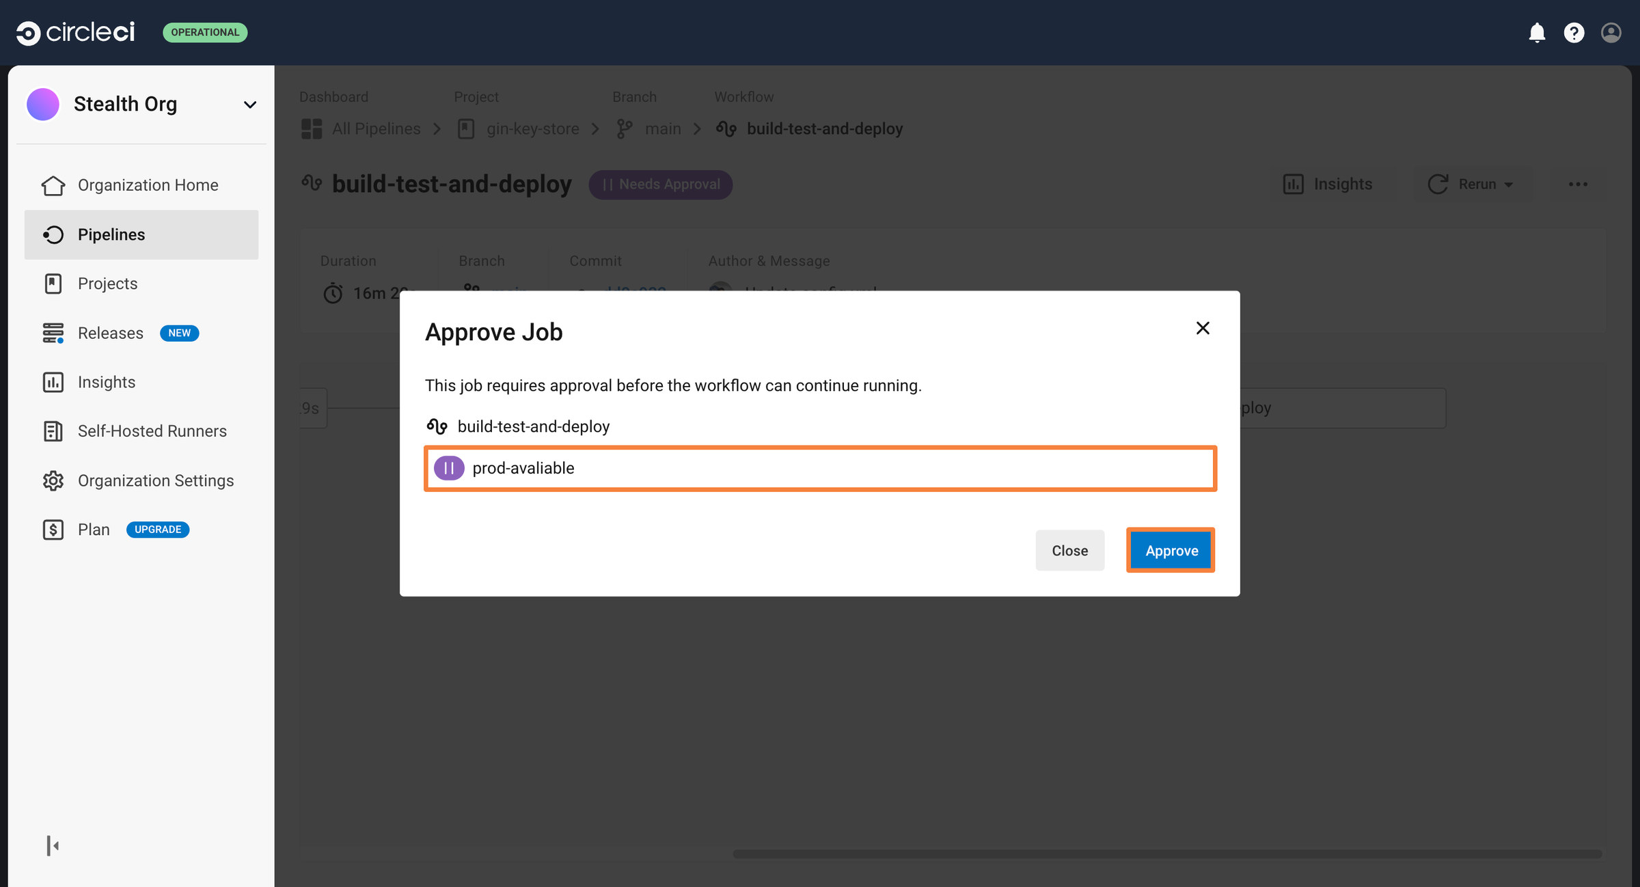
Task: Dismiss the Approve Job dialog with Close
Action: point(1069,550)
